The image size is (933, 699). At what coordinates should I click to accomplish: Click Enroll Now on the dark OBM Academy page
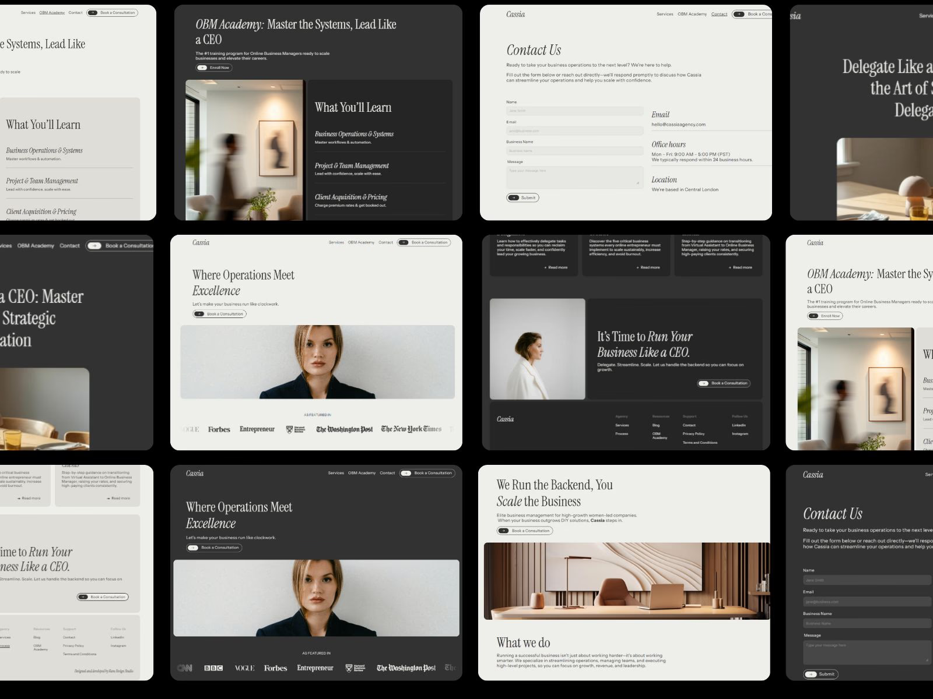click(214, 68)
